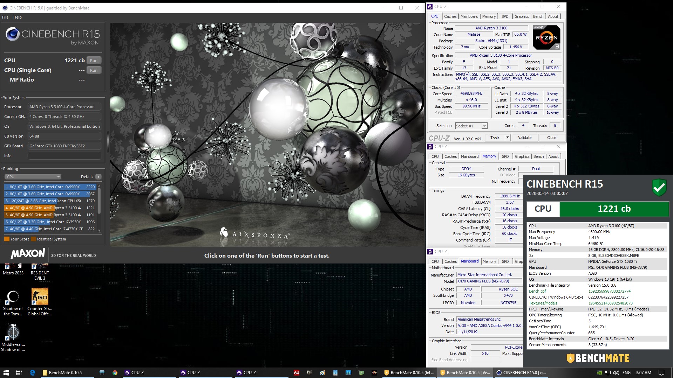Open About tab in top CPU-Z window
The width and height of the screenshot is (673, 378).
coord(553,16)
